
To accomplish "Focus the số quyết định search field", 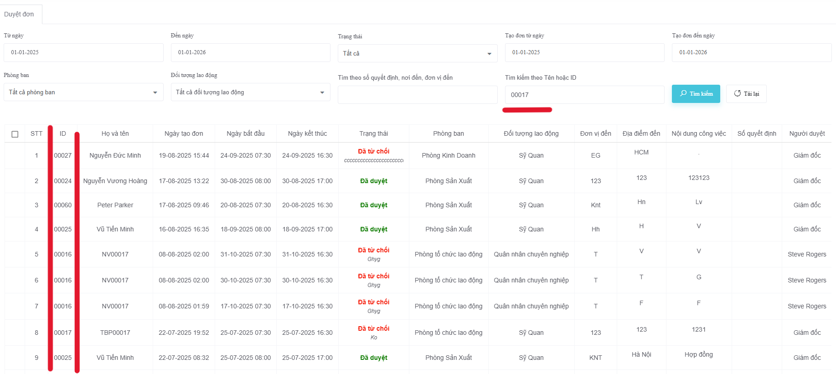I will pyautogui.click(x=417, y=95).
